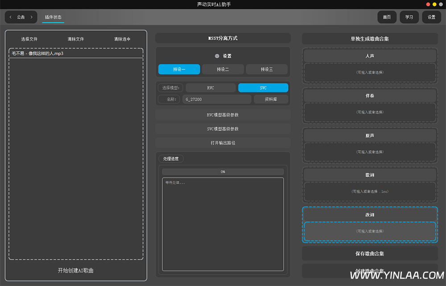Go to the 首页 page

[x=387, y=17]
